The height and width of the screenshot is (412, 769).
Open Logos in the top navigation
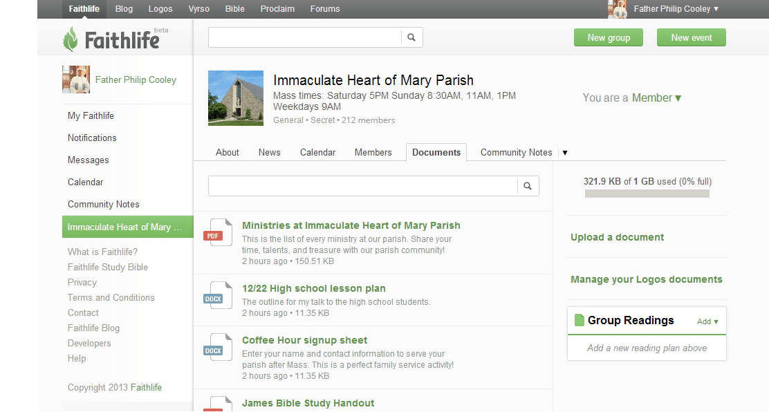pos(160,9)
